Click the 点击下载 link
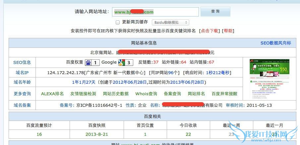Screen dimensions: 300x145 (x=209, y=31)
